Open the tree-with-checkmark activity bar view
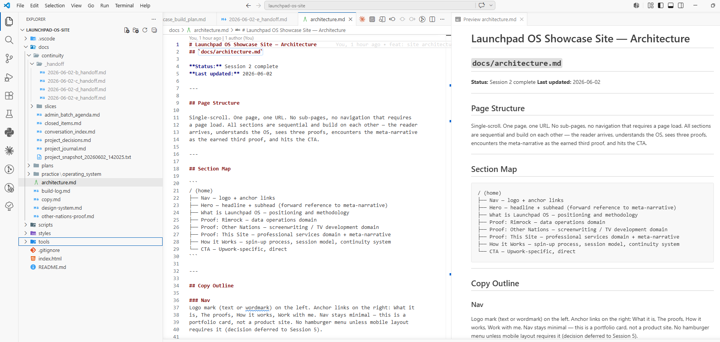The width and height of the screenshot is (720, 342). 9,206
